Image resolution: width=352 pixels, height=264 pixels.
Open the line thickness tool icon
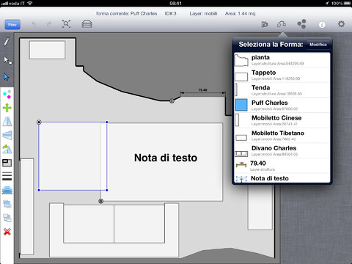coord(7,176)
